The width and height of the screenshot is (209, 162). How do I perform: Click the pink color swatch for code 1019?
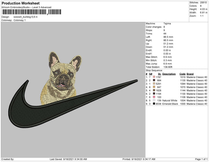(154, 77)
